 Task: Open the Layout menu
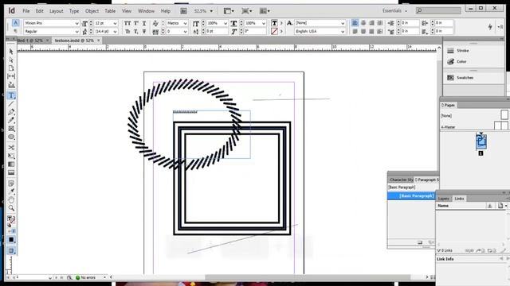pos(56,11)
